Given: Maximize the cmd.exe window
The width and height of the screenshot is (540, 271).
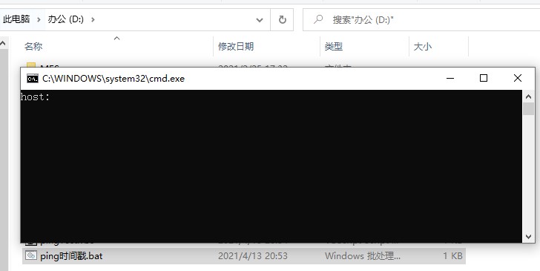Looking at the screenshot, I should click(x=484, y=78).
